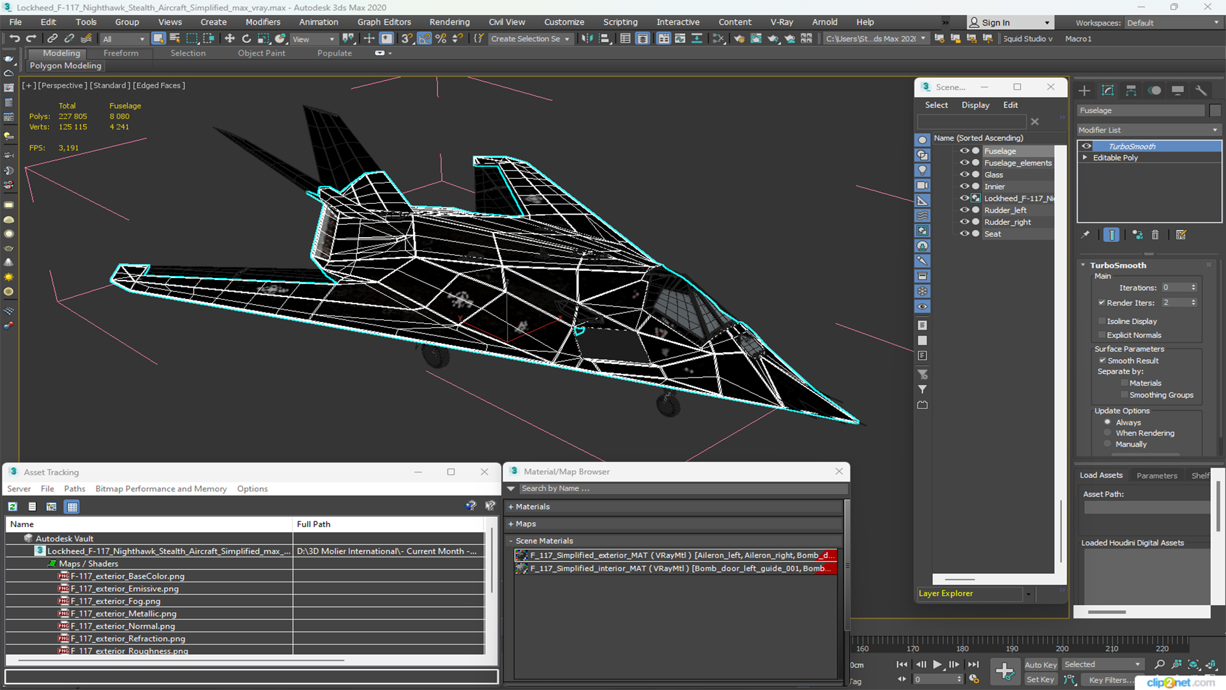Click in the Search by Name field
1226x690 pixels.
point(682,489)
